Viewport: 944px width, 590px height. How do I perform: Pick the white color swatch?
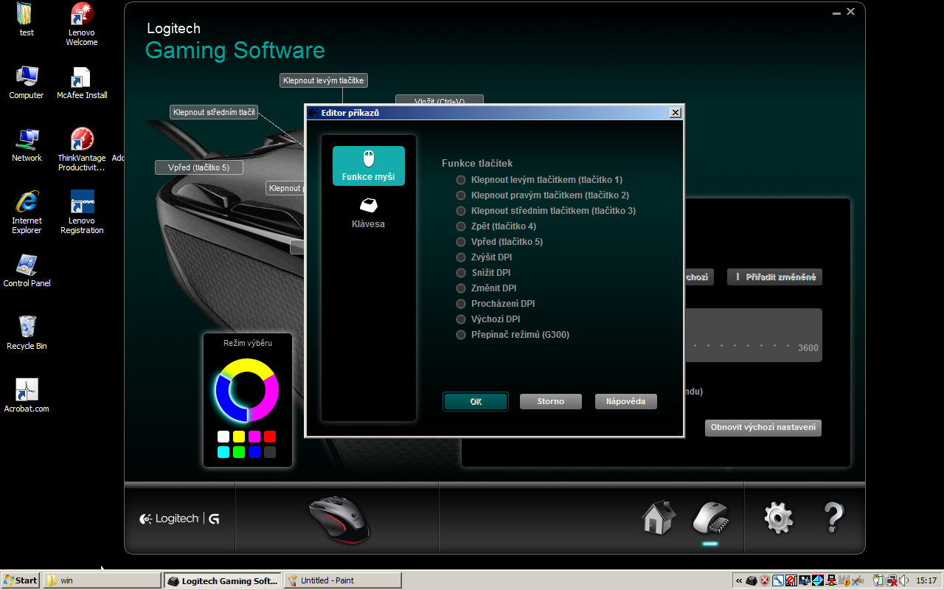(x=223, y=437)
